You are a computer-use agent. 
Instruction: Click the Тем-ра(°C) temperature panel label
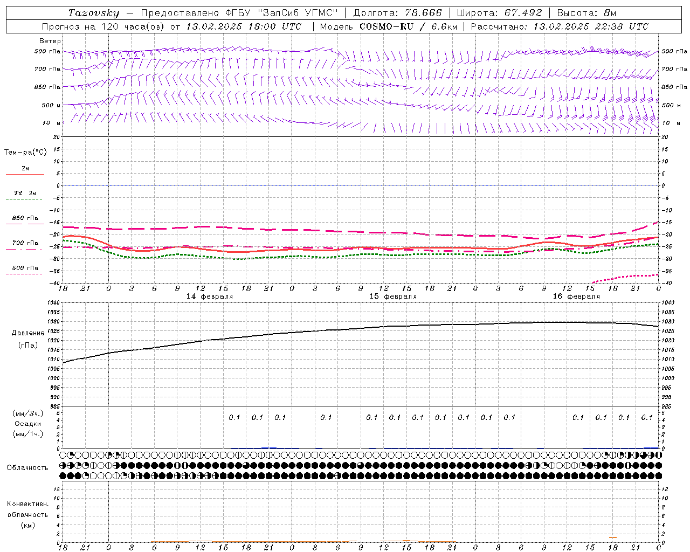coord(25,153)
